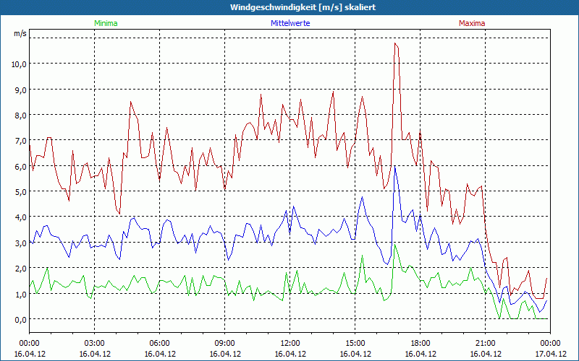Click the 6,0 y-axis value
Viewport: 579px width, 361px height.
pyautogui.click(x=21, y=166)
